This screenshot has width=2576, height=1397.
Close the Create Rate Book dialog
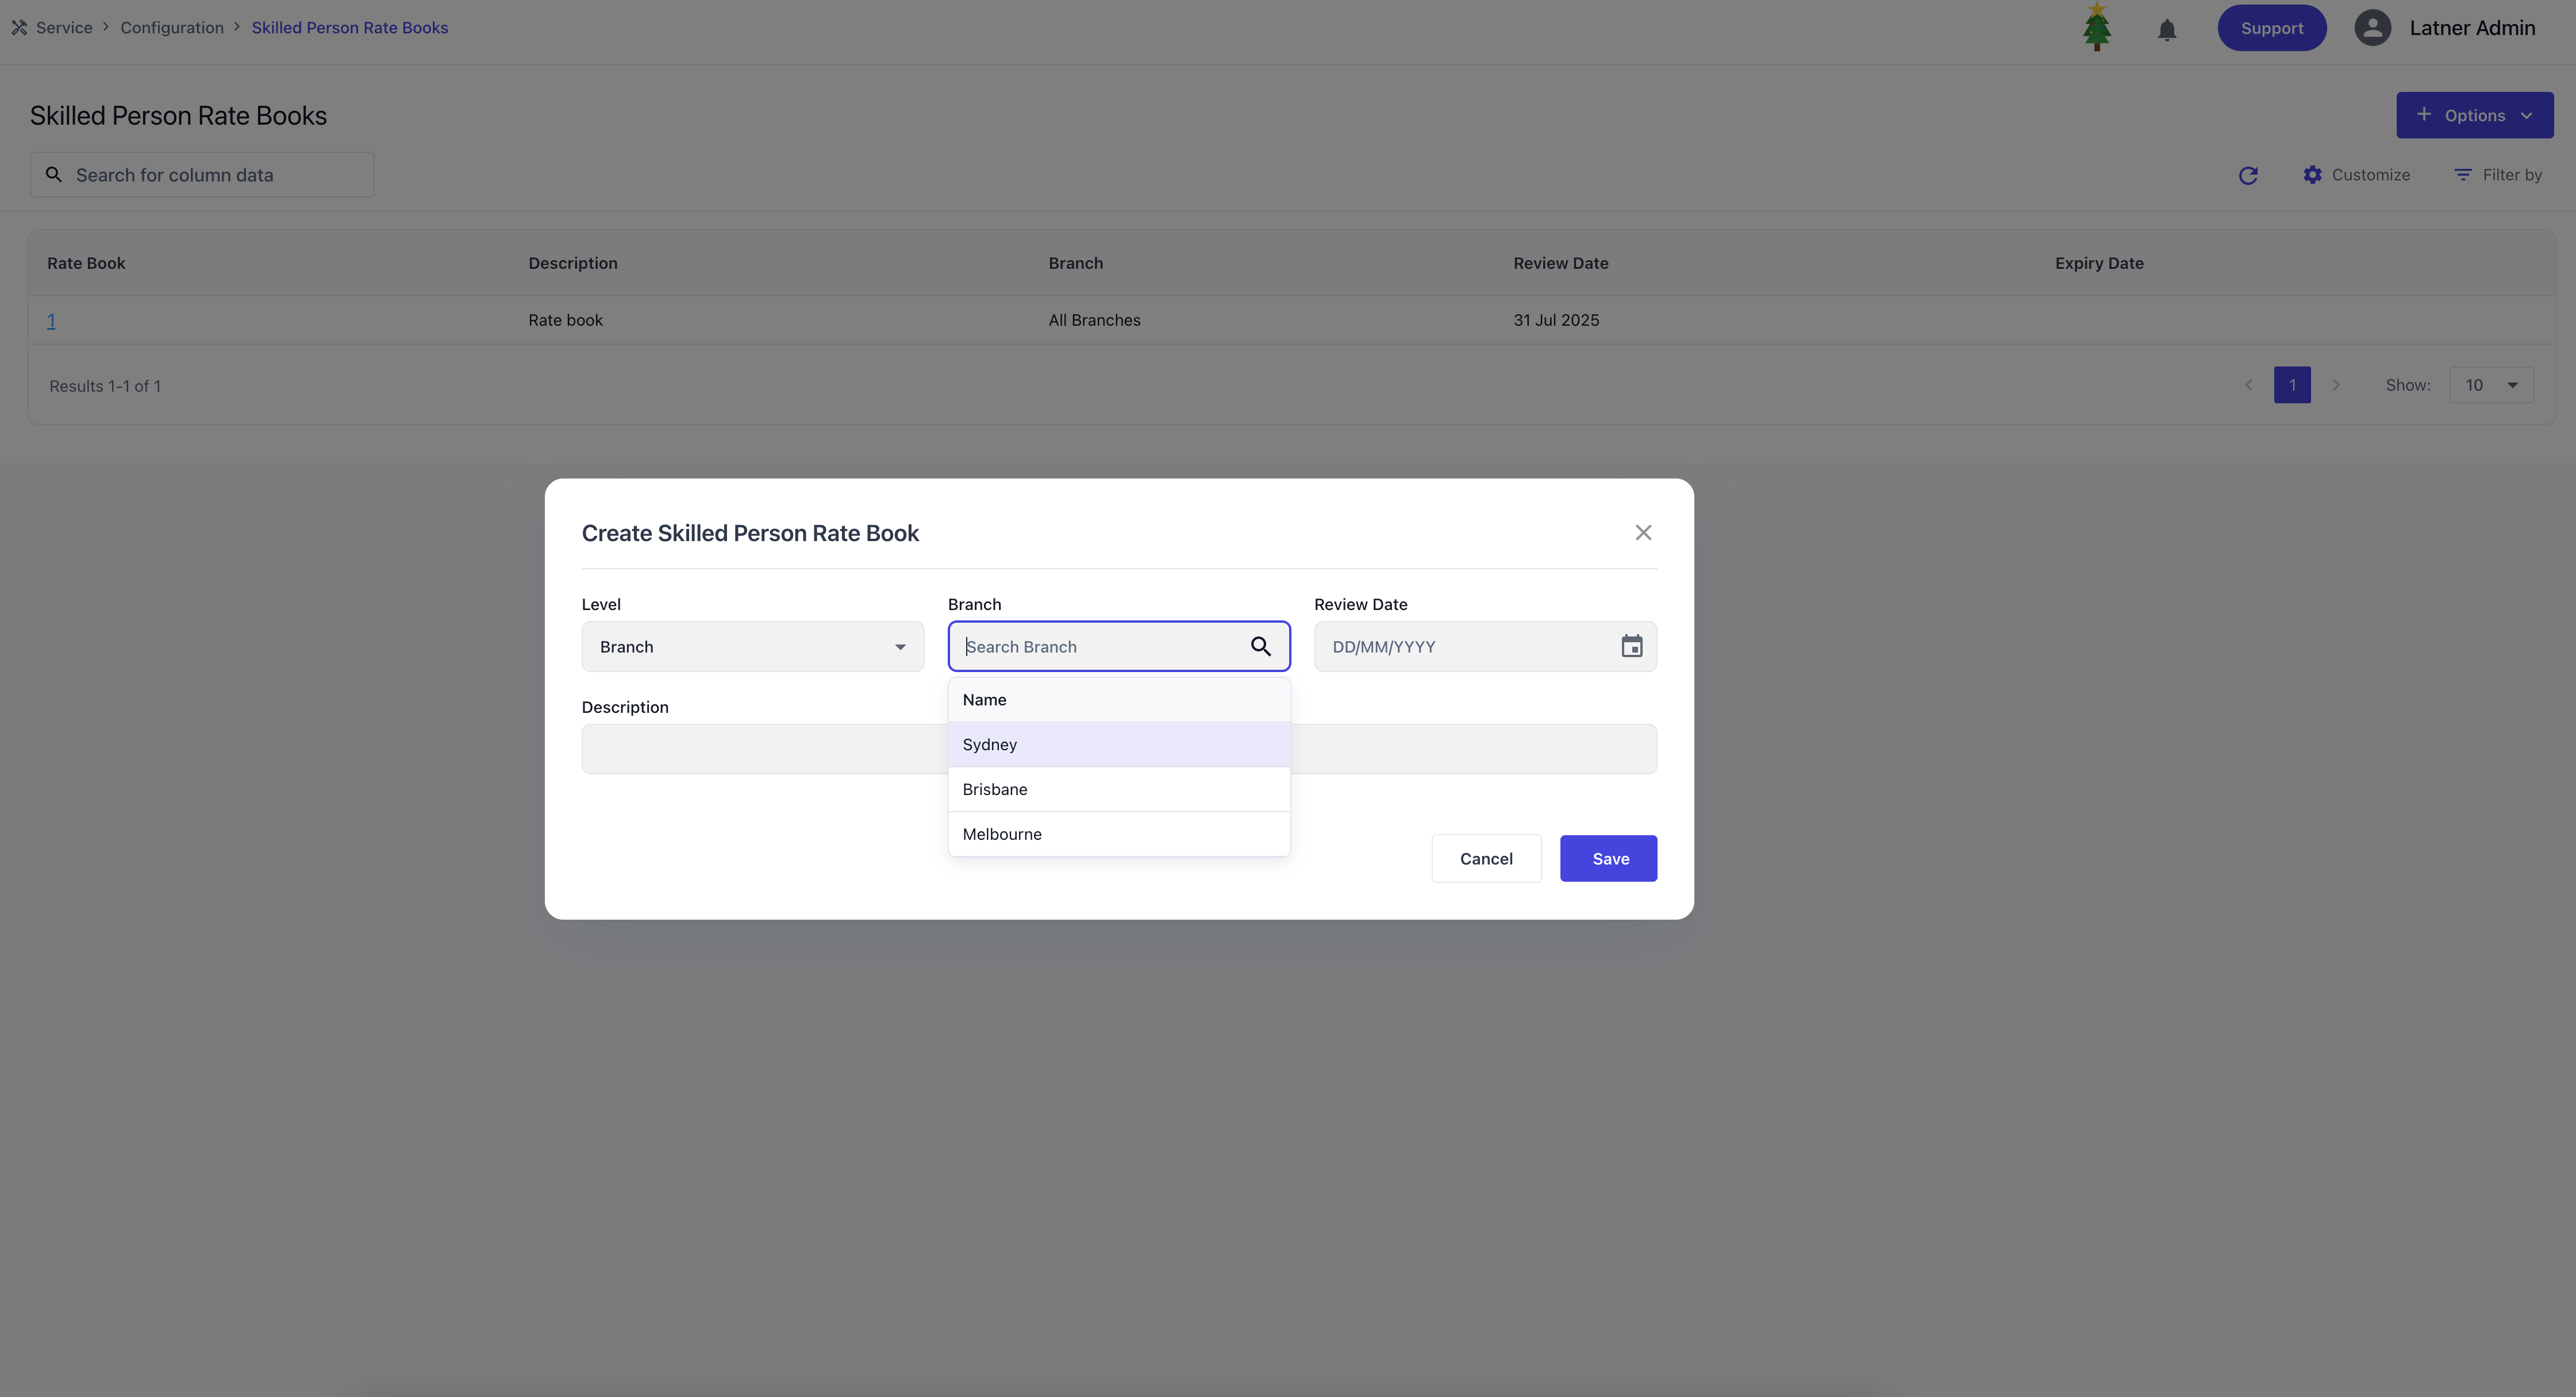[1642, 532]
